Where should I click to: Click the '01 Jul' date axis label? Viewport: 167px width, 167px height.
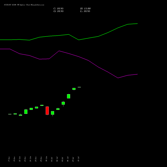point(52,159)
